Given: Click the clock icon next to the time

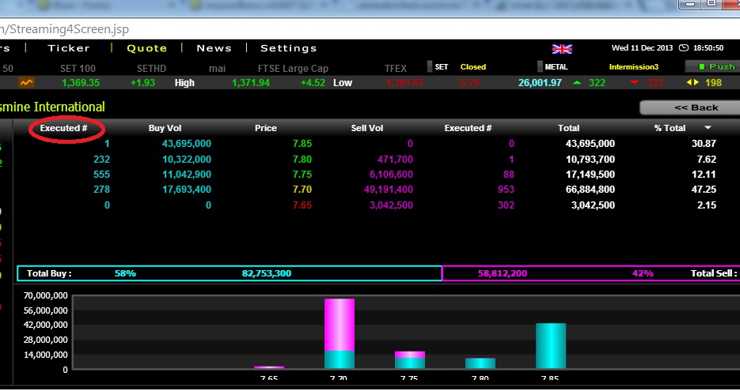Looking at the screenshot, I should [683, 48].
